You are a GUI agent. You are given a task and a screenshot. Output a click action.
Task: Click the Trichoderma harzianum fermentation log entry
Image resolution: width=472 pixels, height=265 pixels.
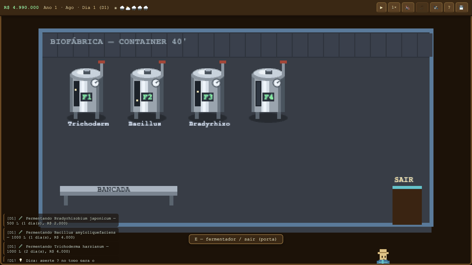[61, 249]
